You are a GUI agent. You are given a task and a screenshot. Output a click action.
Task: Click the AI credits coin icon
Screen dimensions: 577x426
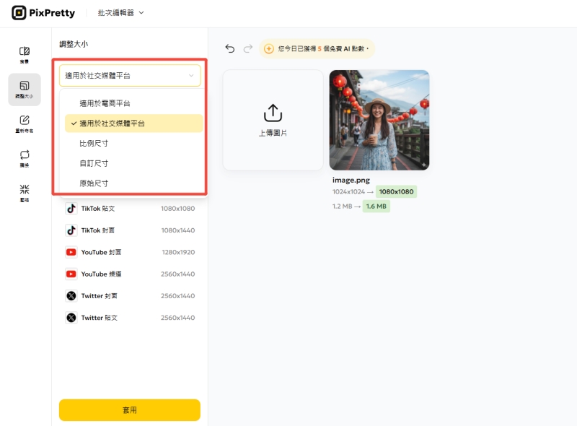click(268, 48)
